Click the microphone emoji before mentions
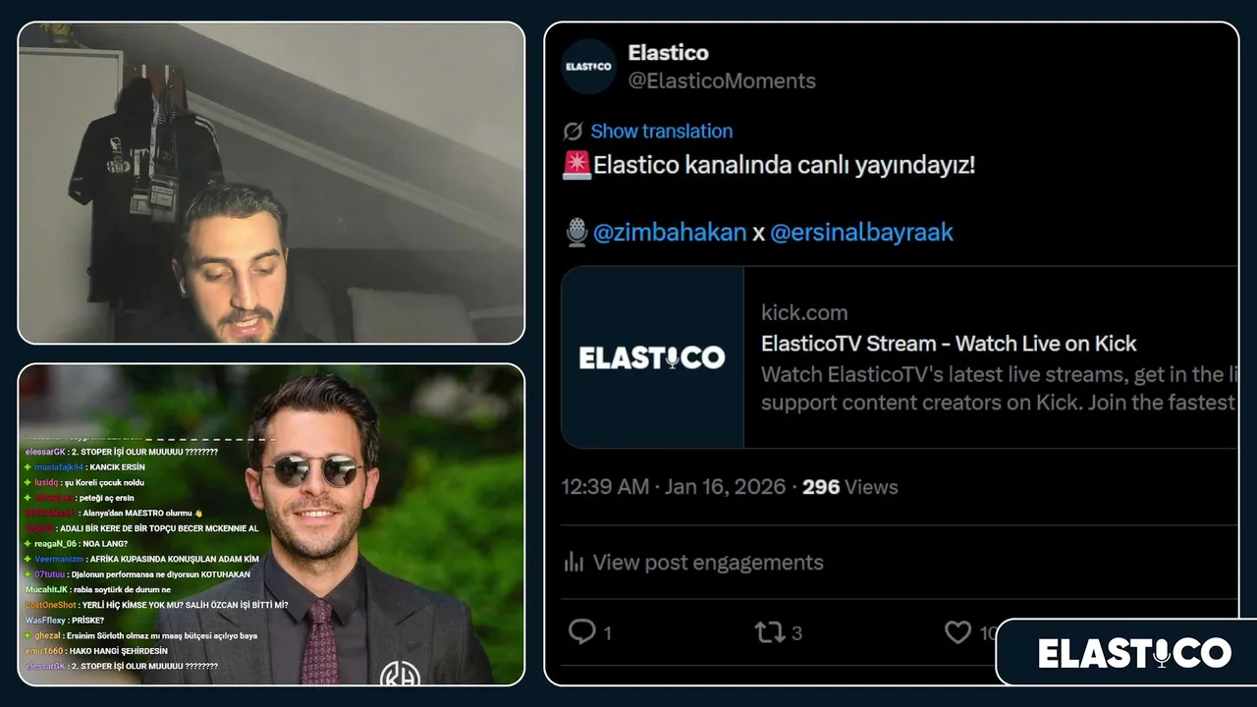Image resolution: width=1257 pixels, height=707 pixels. point(576,233)
